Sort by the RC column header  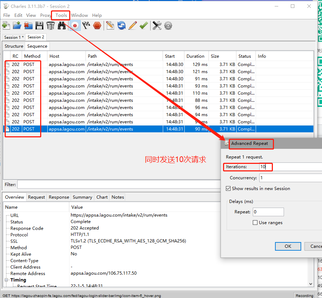15,56
